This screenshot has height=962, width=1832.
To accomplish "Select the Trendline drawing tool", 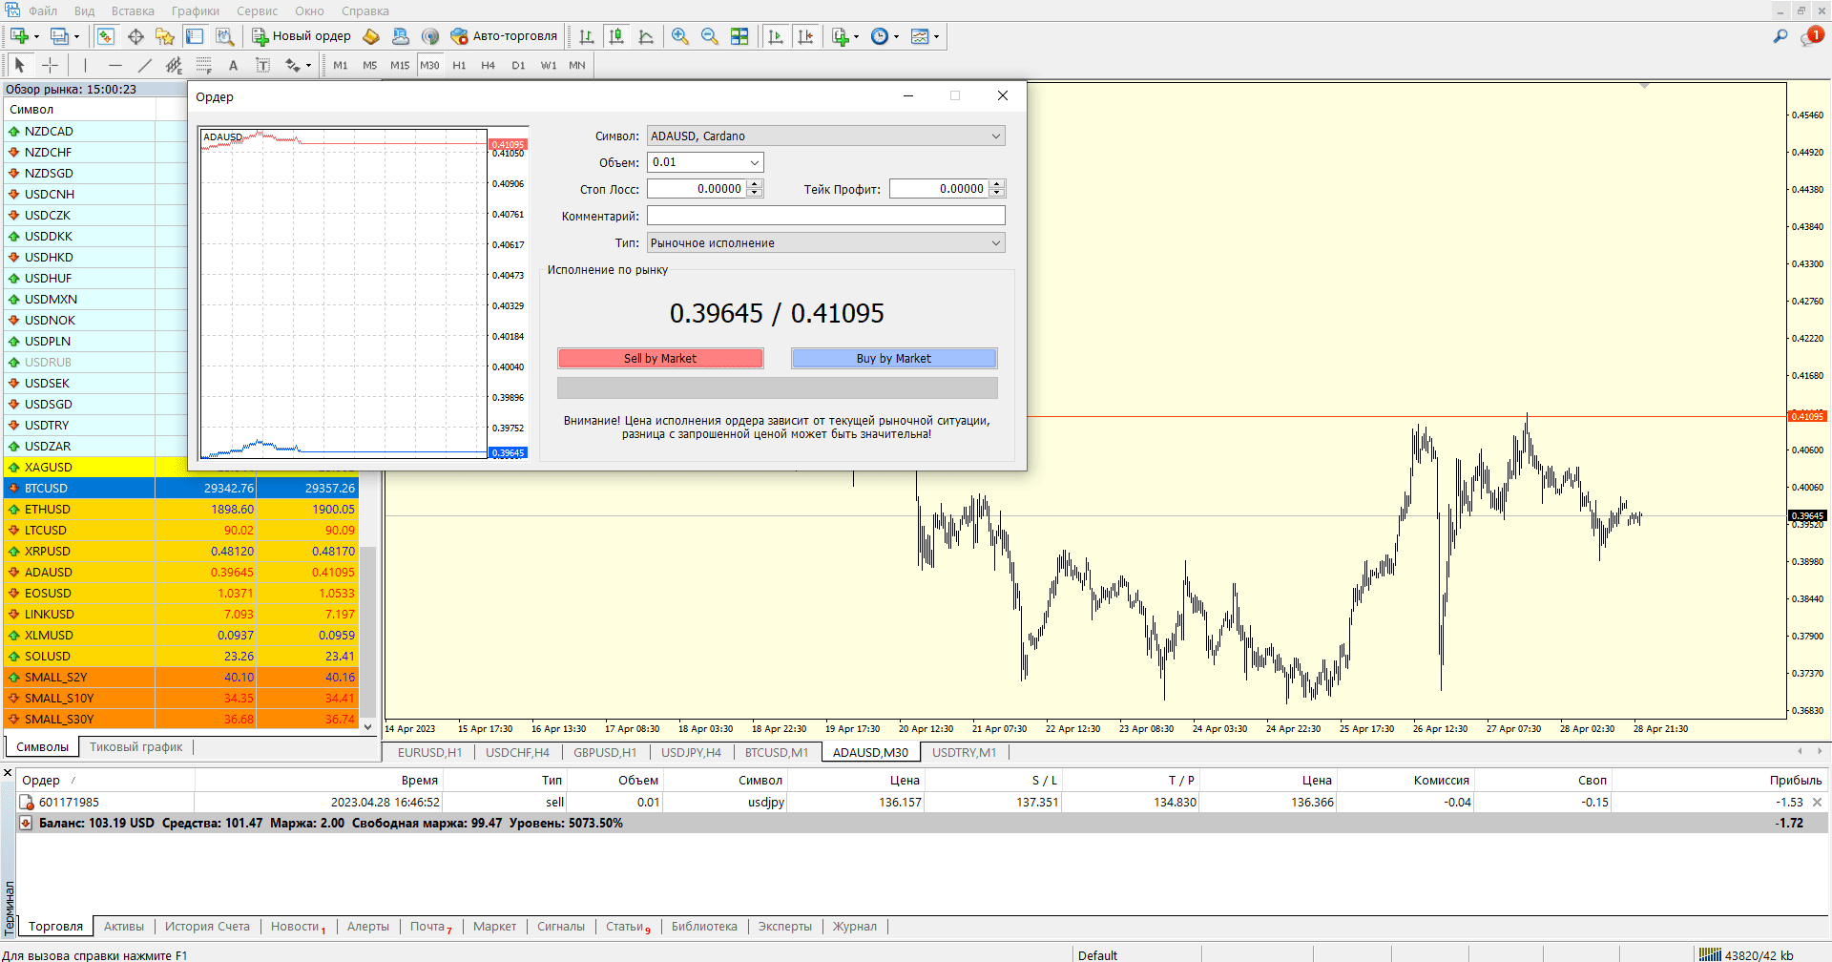I will click(145, 65).
